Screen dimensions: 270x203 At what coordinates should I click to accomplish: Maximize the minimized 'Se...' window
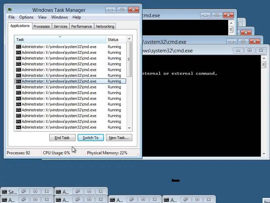(x=35, y=191)
